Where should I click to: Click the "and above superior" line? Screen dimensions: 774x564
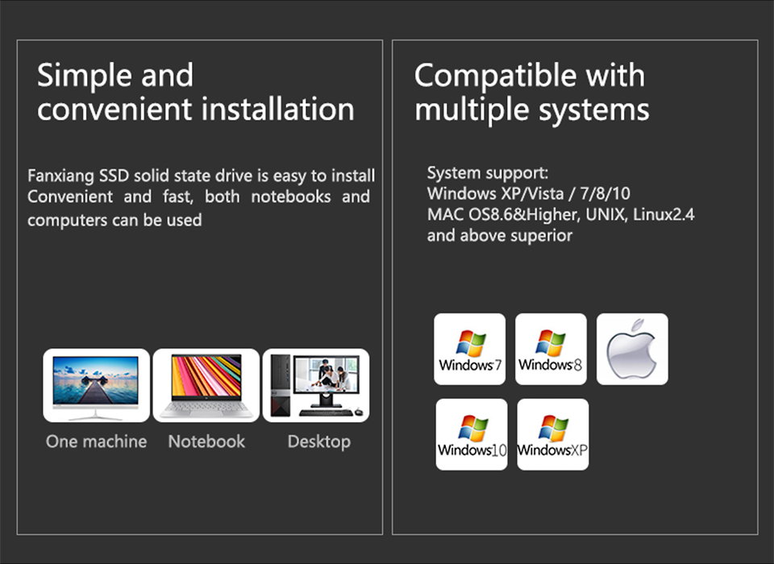click(500, 236)
